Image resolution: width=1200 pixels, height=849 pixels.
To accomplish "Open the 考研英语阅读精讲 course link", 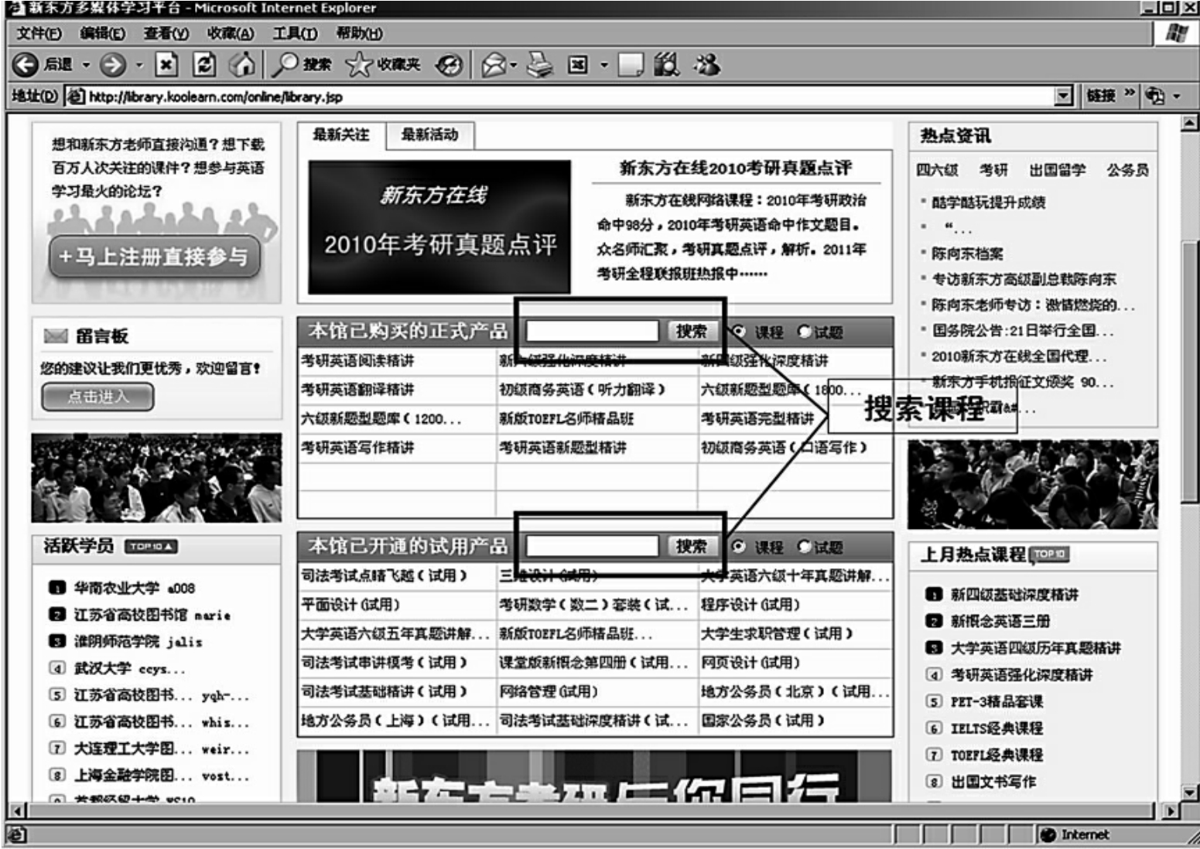I will [x=357, y=360].
